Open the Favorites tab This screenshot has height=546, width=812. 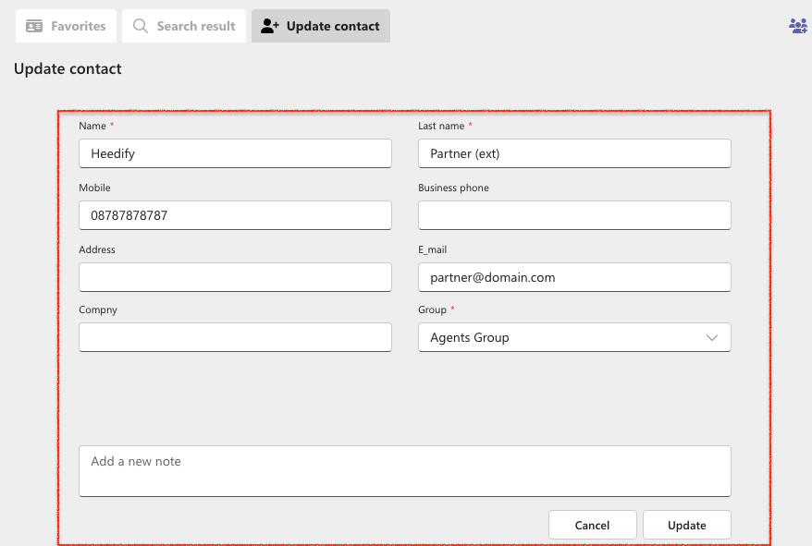[x=66, y=26]
